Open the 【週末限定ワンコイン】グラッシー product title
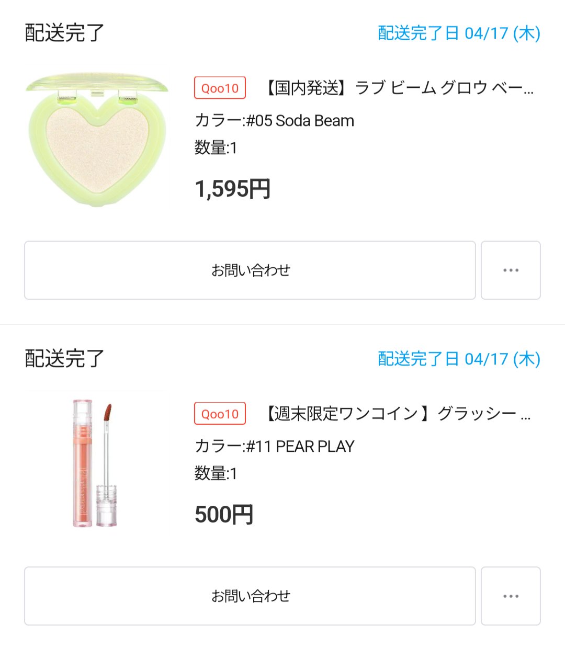 398,414
